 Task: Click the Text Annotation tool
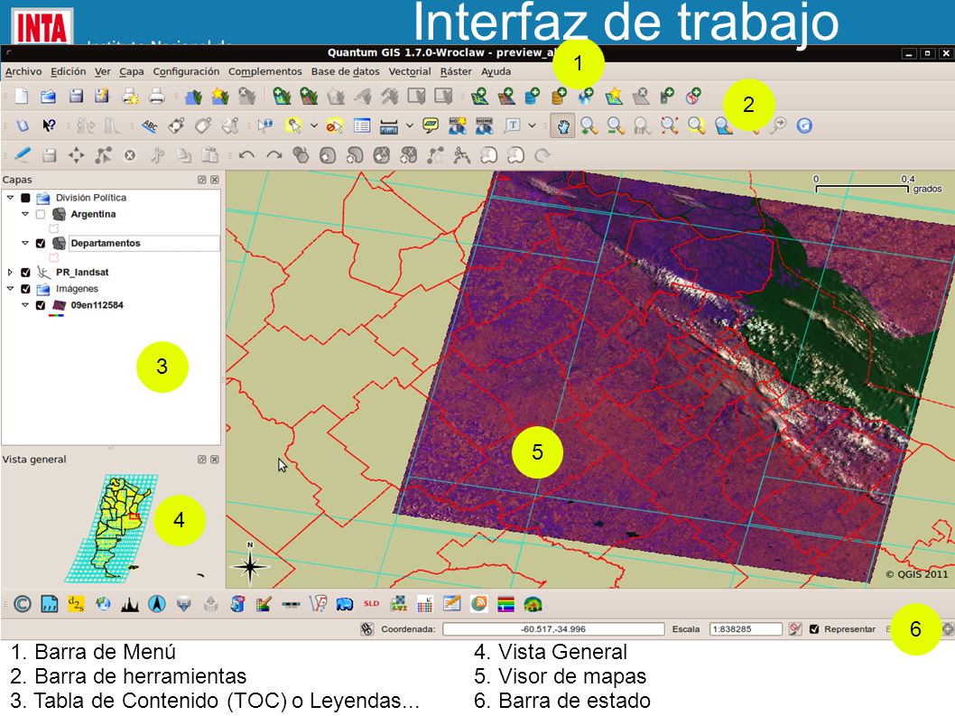513,126
